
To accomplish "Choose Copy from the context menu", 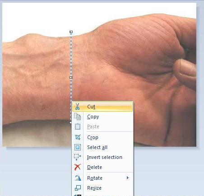I will [x=102, y=117].
